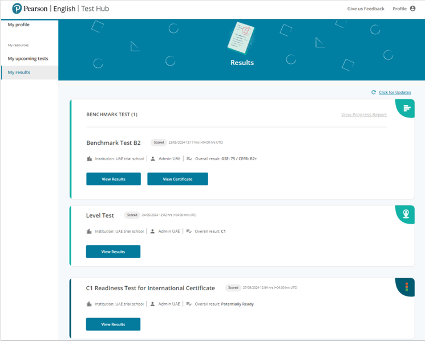Click the Pearson logo icon
Image resolution: width=425 pixels, height=342 pixels.
[x=17, y=9]
